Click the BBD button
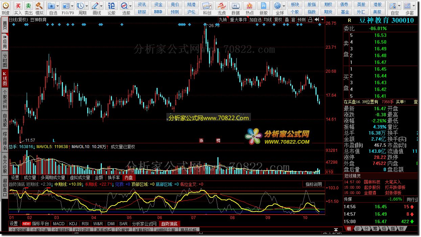This screenshot has width=421, height=237. coord(158,12)
